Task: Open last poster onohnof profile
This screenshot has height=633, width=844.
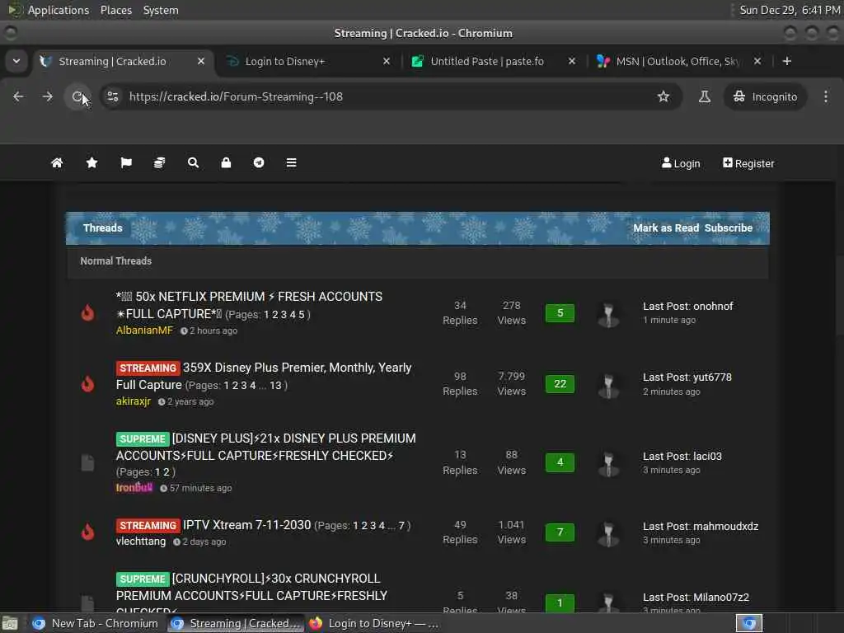Action: (713, 306)
